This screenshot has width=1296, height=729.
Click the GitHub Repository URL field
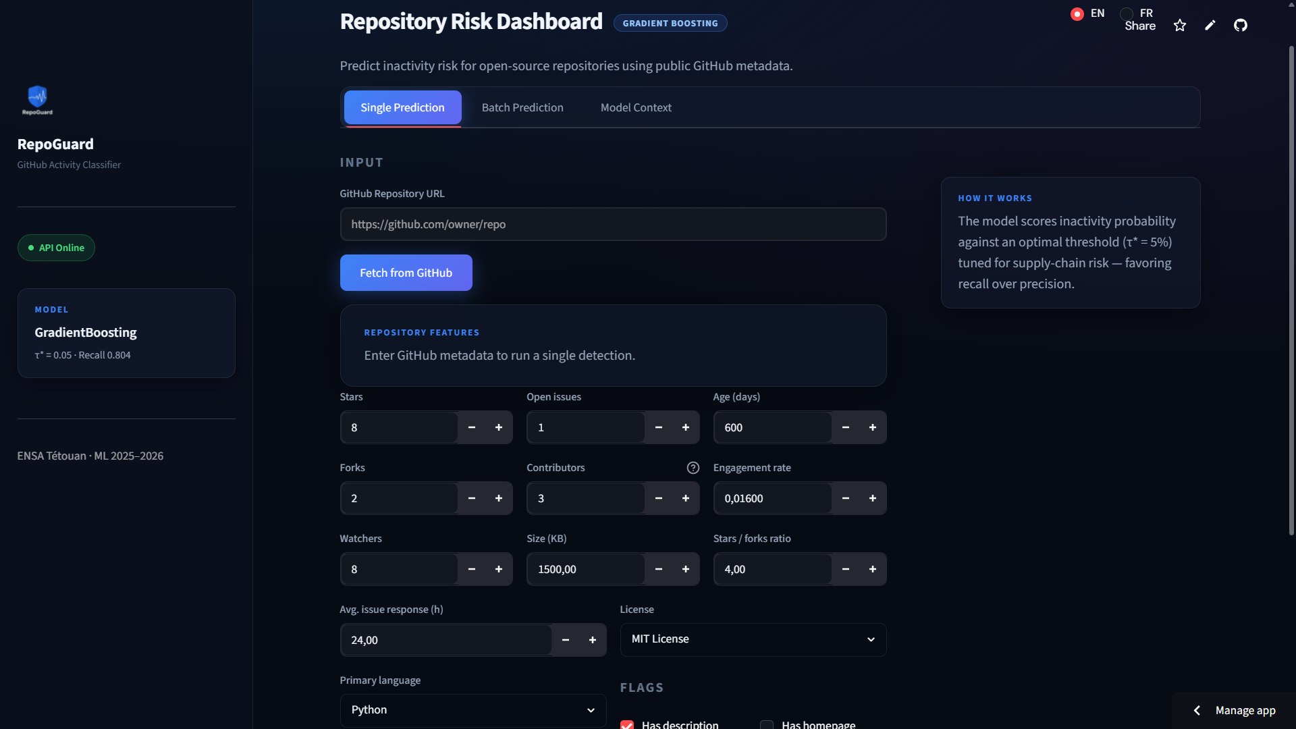click(x=613, y=224)
